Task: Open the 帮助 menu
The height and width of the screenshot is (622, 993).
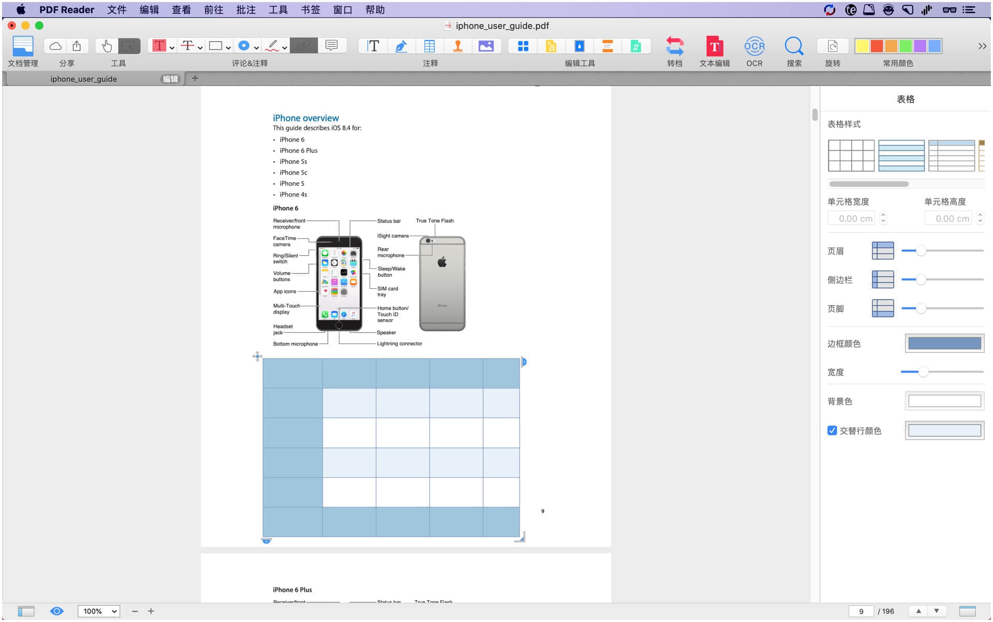Action: pyautogui.click(x=375, y=10)
